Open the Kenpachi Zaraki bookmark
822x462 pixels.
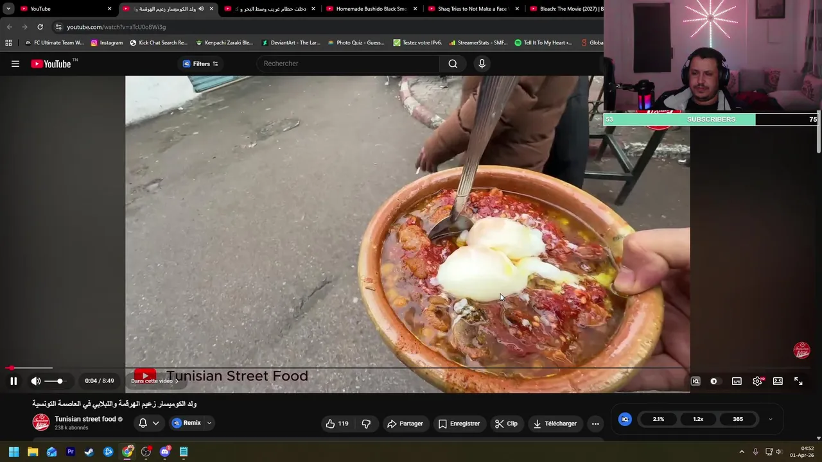tap(224, 43)
